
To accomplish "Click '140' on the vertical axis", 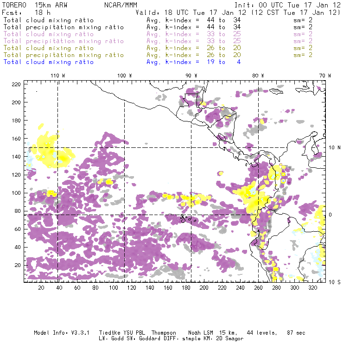I will click(16, 157).
